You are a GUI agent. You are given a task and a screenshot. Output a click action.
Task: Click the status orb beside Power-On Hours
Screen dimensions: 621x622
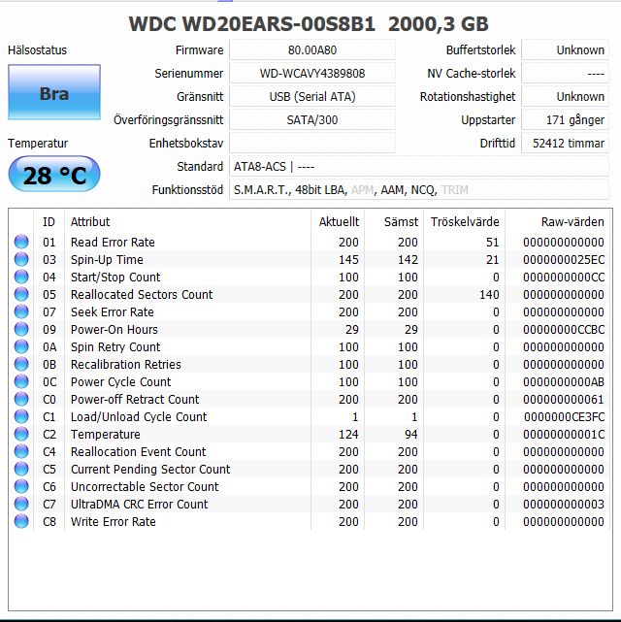21,330
